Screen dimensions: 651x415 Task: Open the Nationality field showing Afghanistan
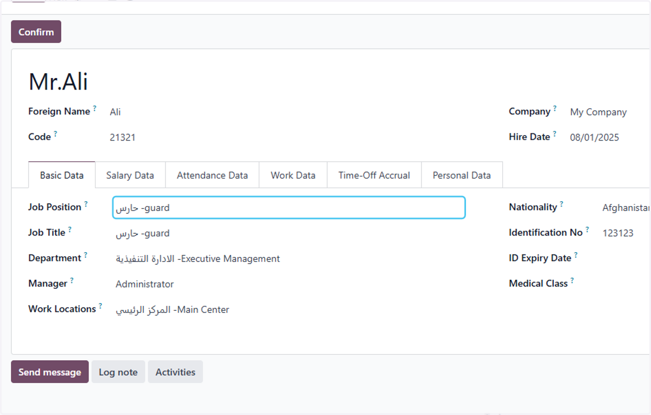tap(626, 208)
